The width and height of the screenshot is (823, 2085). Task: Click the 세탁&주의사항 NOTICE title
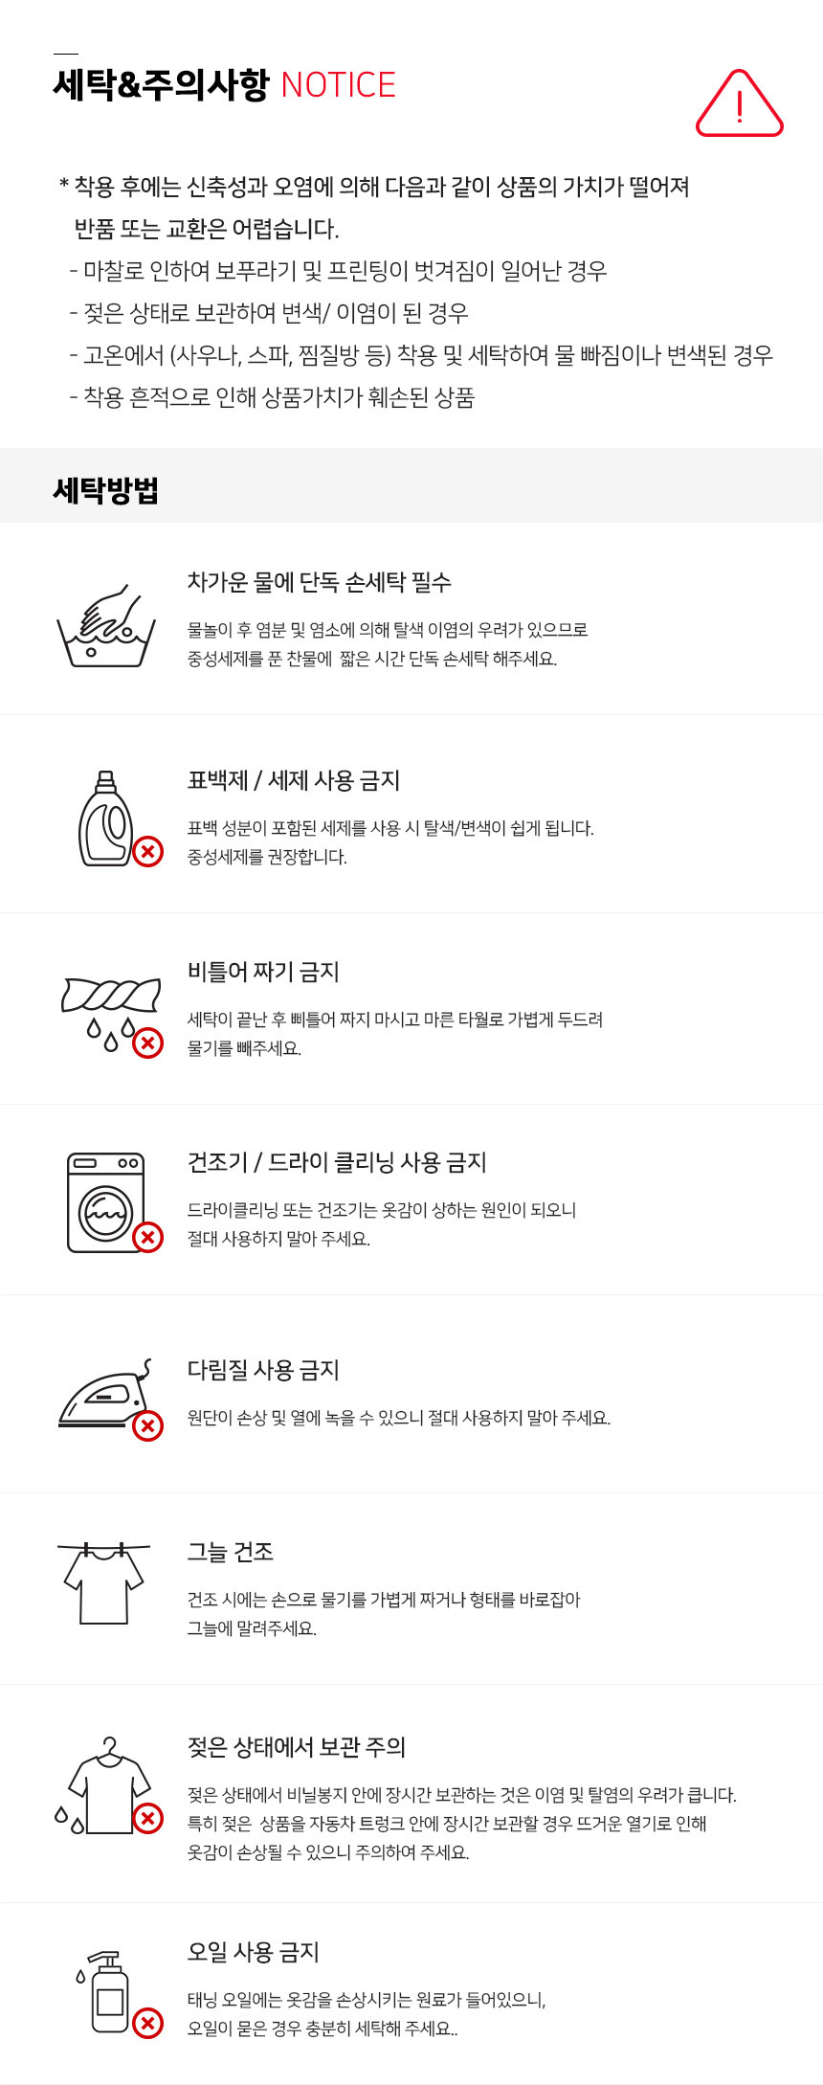(x=224, y=85)
